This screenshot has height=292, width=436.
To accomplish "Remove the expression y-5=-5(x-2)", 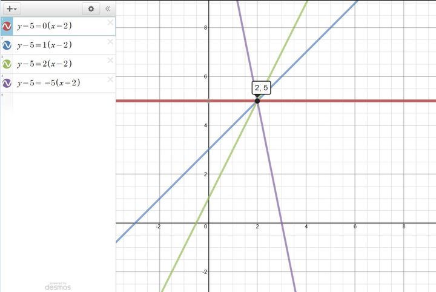I will (110, 79).
